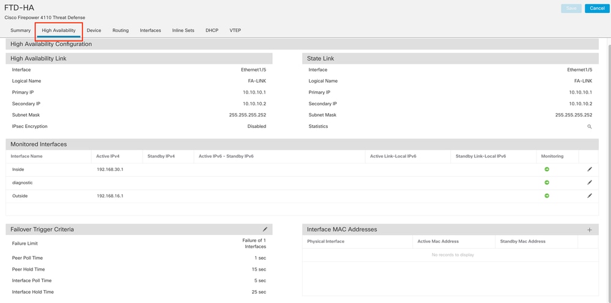
Task: Click Outside interface green monitoring status icon
Action: coord(547,196)
